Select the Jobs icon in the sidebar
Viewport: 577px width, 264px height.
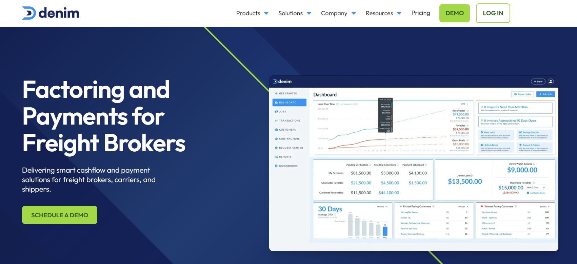[x=276, y=112]
